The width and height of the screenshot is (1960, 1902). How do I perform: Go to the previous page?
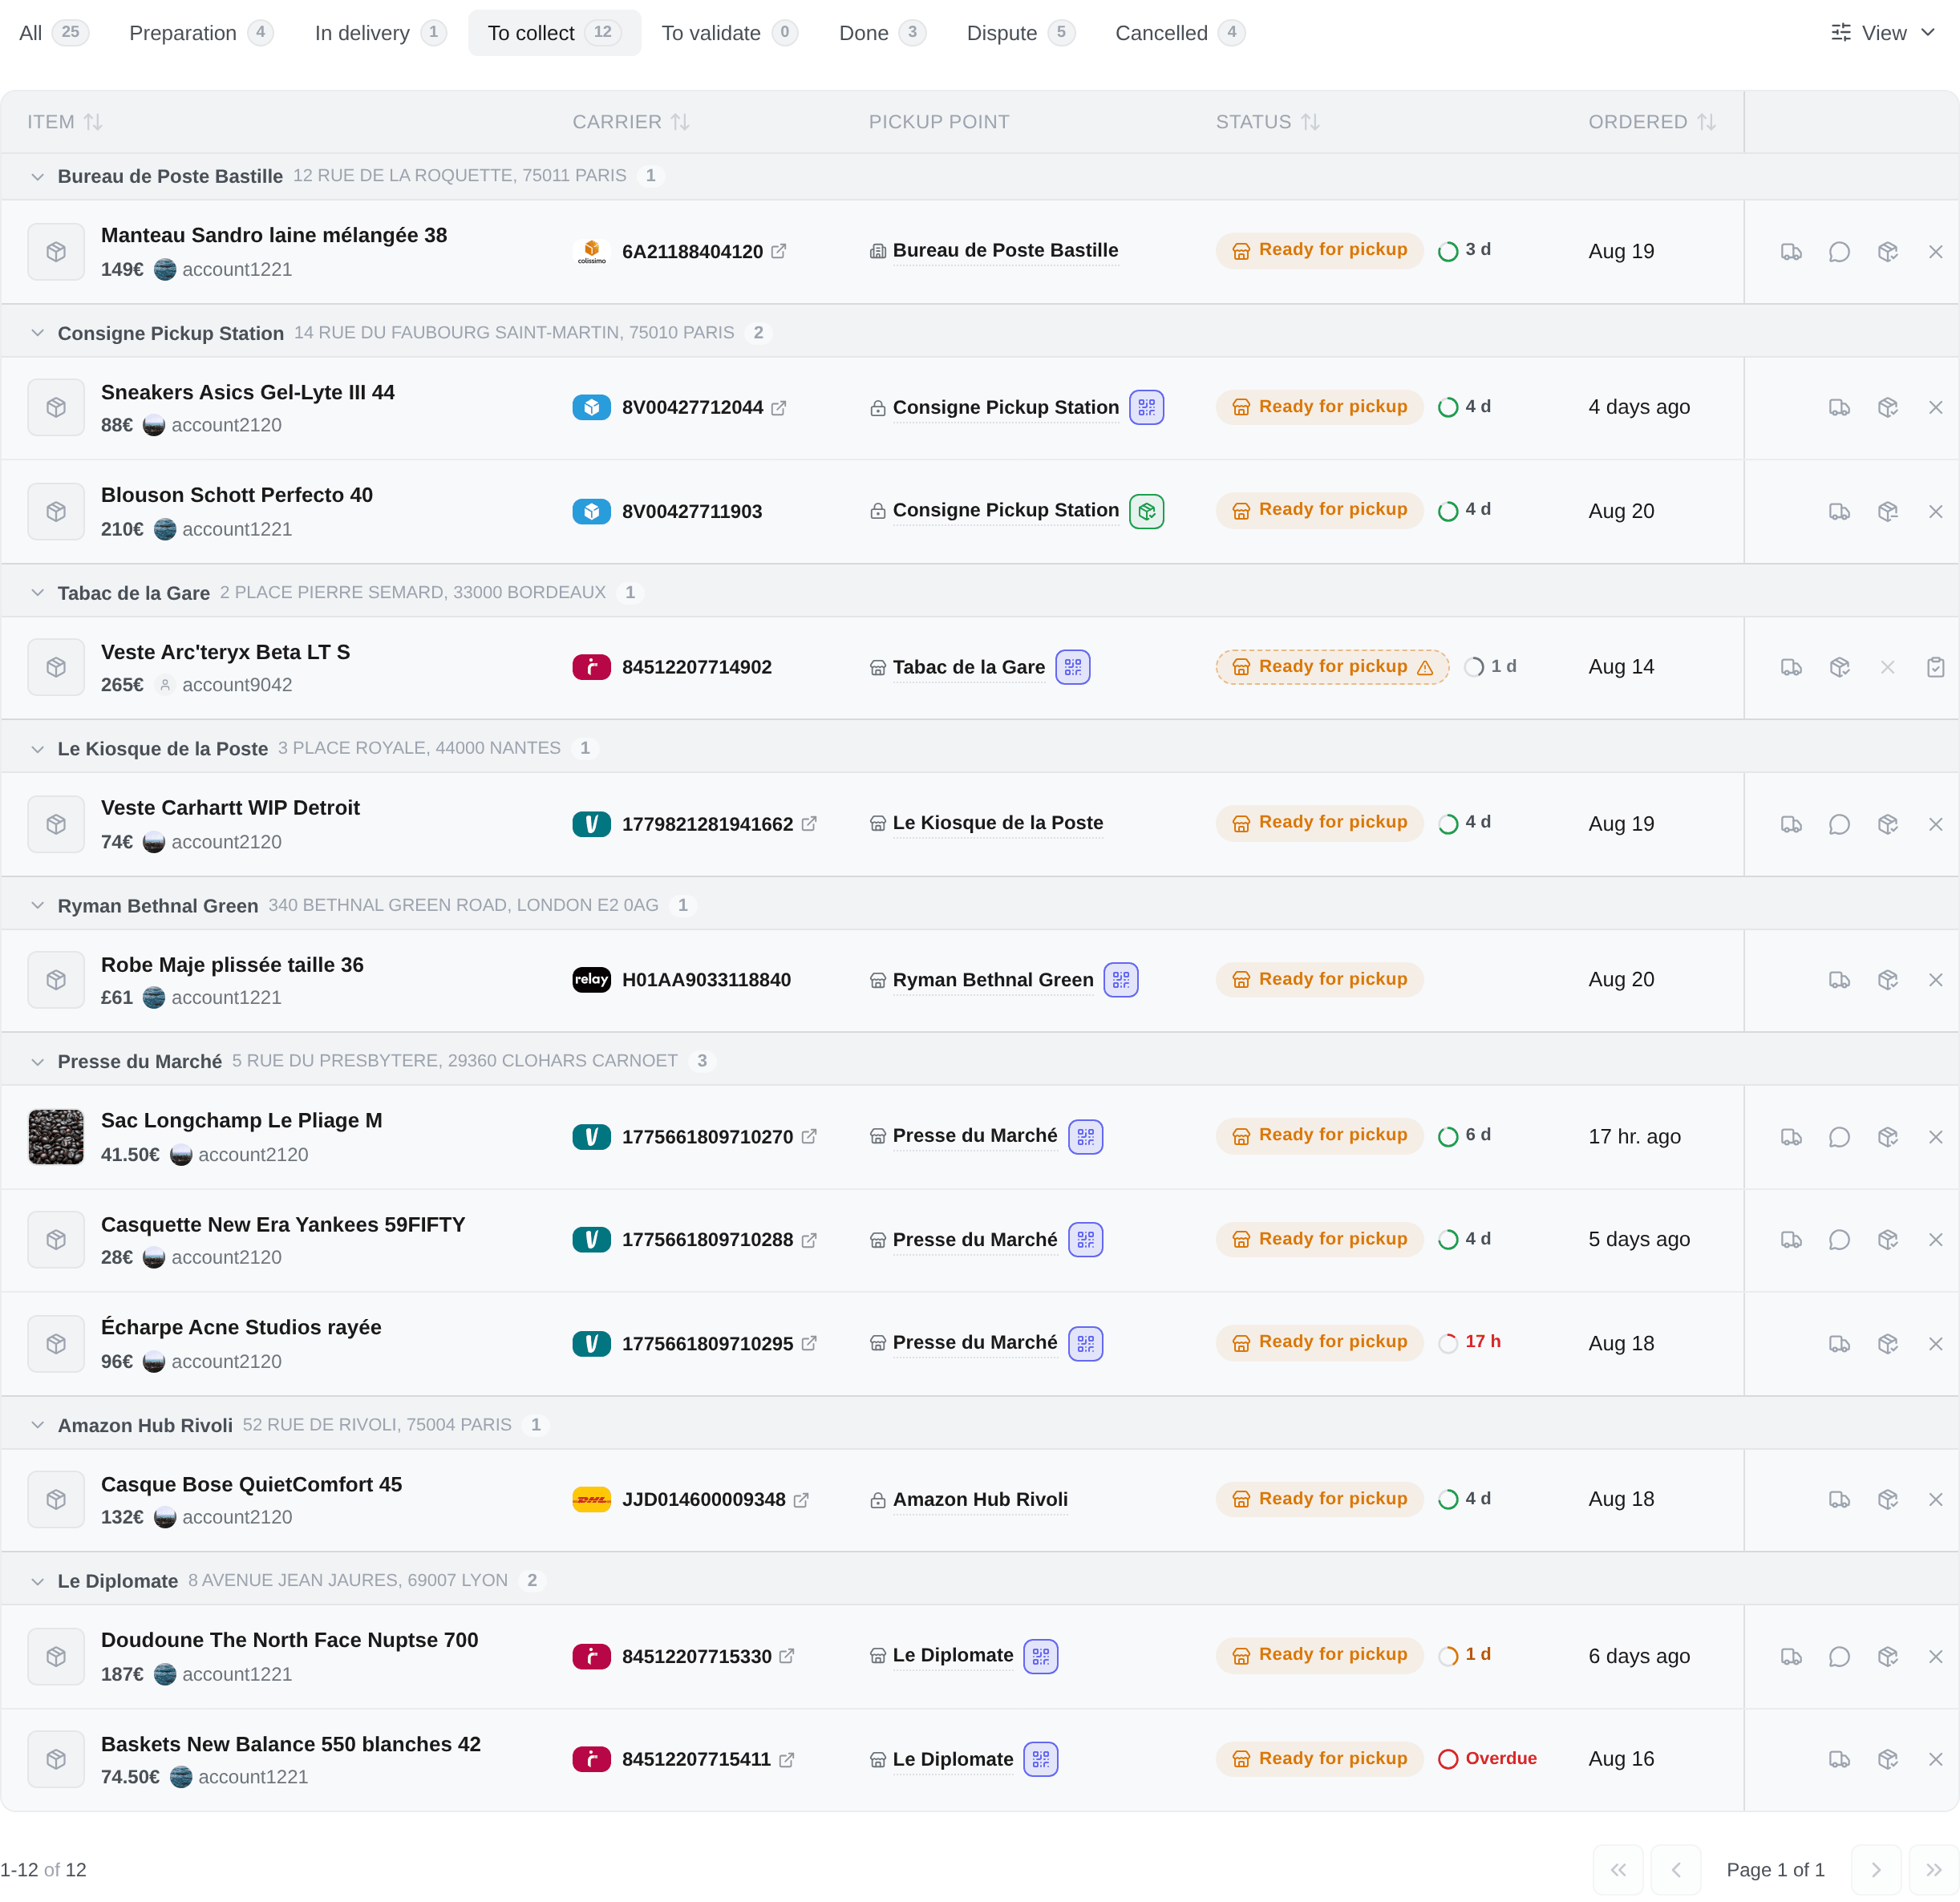pyautogui.click(x=1676, y=1870)
